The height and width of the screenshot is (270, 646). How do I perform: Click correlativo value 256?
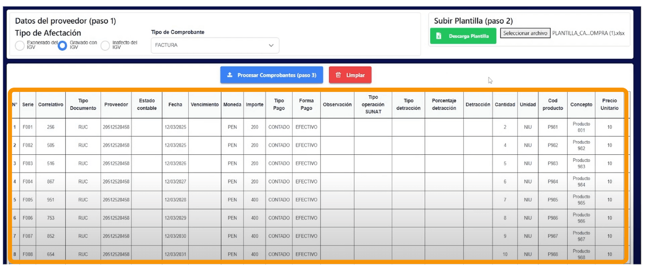(x=51, y=127)
